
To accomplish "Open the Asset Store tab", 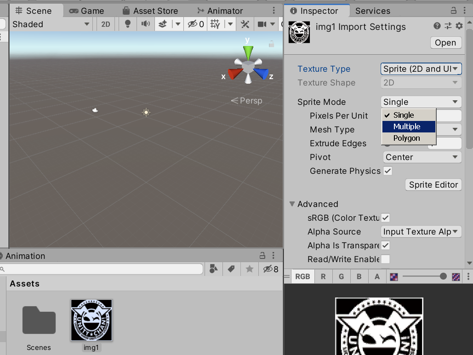I will (150, 11).
